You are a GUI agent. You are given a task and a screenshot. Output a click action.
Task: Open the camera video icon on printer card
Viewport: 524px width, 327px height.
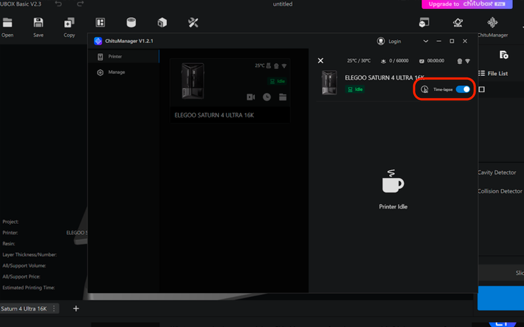251,97
